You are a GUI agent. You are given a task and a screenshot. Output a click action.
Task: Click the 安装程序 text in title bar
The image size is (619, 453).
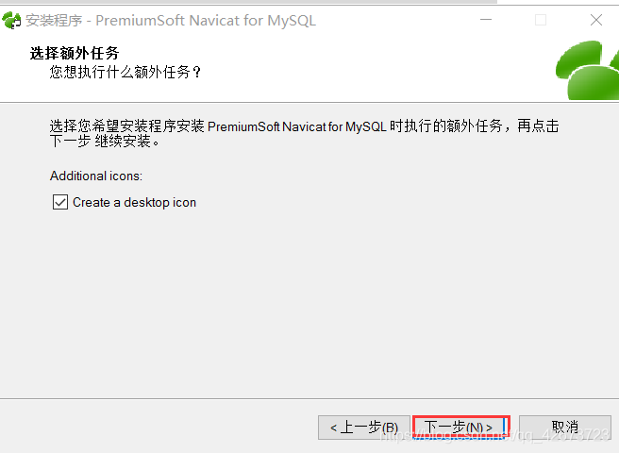54,20
